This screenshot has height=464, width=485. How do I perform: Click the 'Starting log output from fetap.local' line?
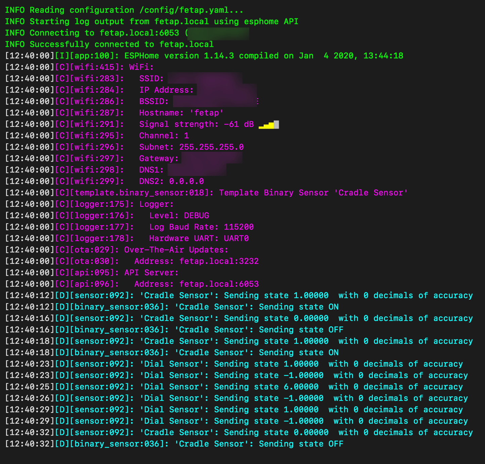tap(151, 21)
